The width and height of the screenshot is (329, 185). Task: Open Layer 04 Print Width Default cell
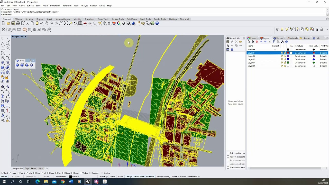click(324, 63)
